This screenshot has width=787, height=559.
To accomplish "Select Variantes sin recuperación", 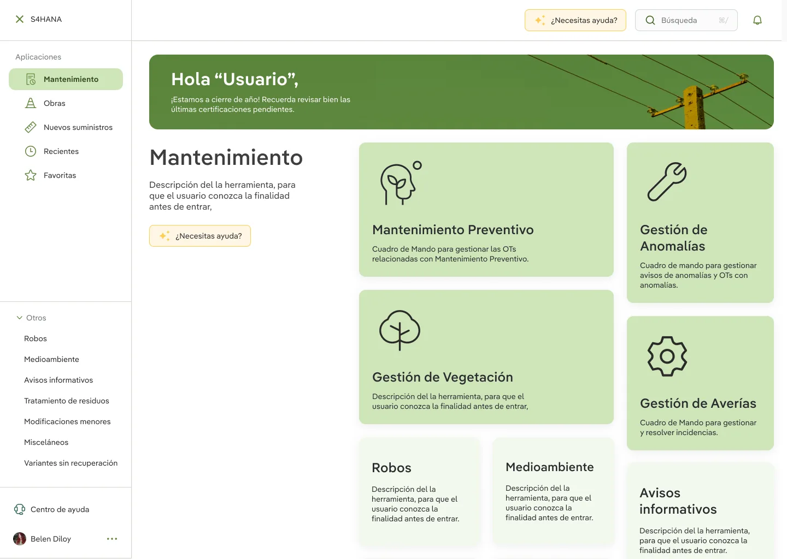I will click(x=71, y=463).
